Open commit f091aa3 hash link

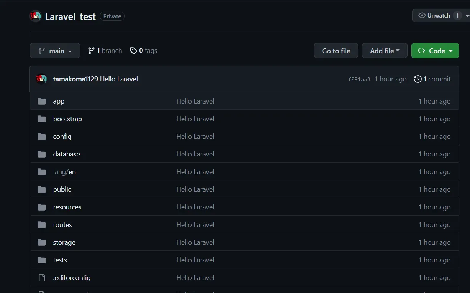(x=359, y=79)
